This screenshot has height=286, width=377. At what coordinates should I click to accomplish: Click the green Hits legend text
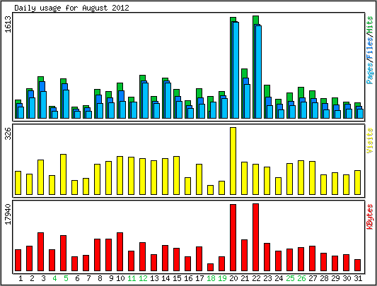click(370, 25)
